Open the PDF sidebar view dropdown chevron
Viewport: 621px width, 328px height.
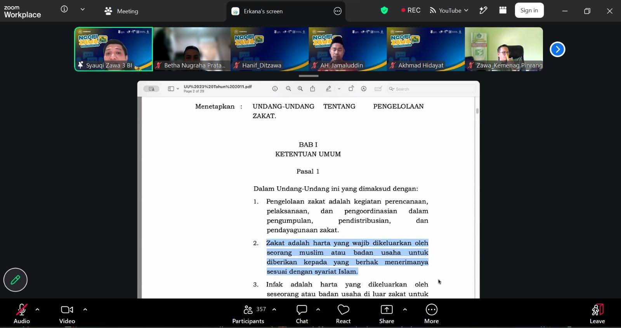[178, 89]
